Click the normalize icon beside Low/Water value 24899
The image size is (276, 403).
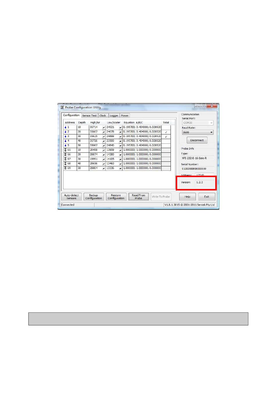pos(120,136)
